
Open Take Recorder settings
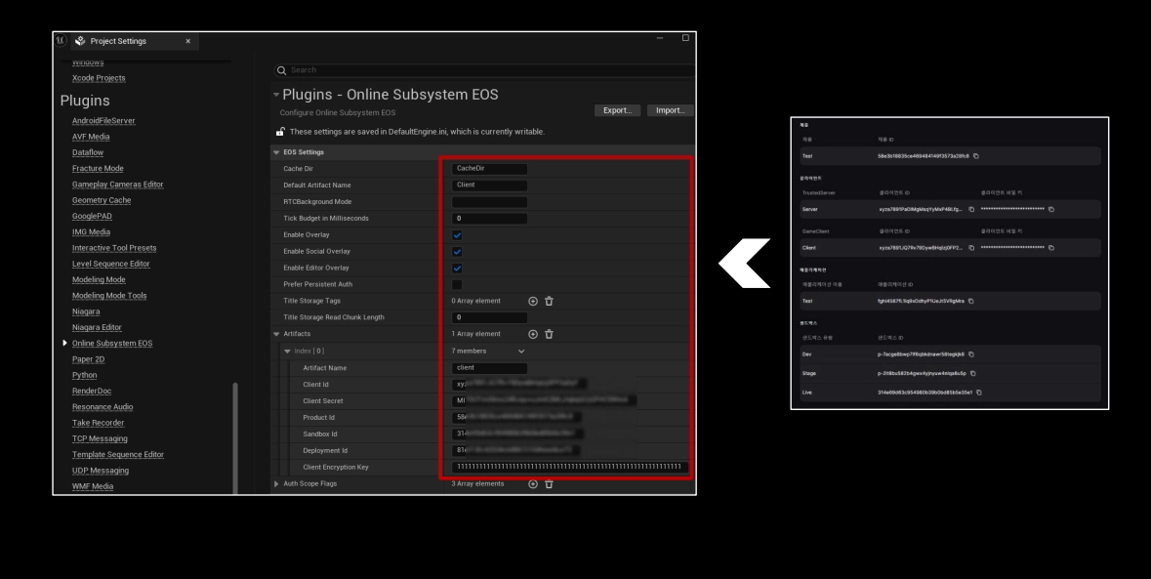tap(99, 423)
